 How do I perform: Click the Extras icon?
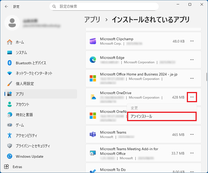[x=6, y=167]
